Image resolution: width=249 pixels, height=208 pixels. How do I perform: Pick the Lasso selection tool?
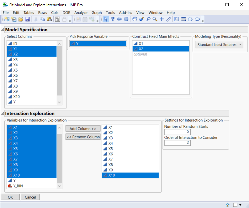tap(148, 19)
